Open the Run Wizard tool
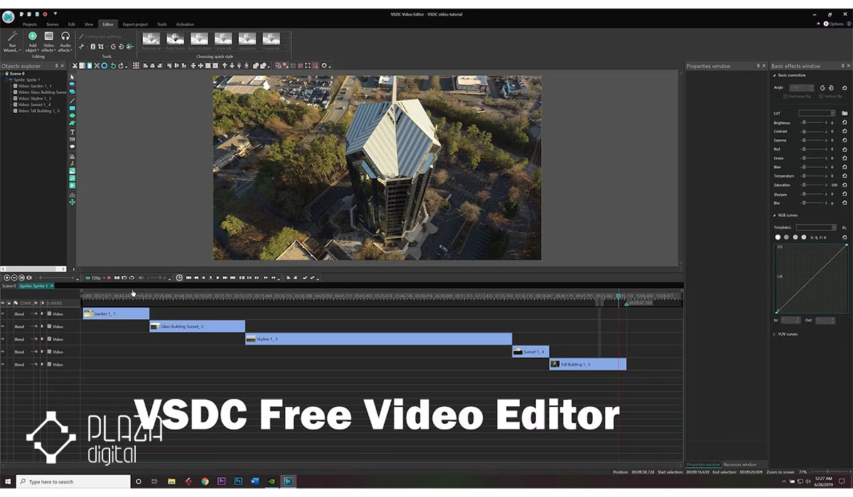This screenshot has height=497, width=853. pos(11,41)
